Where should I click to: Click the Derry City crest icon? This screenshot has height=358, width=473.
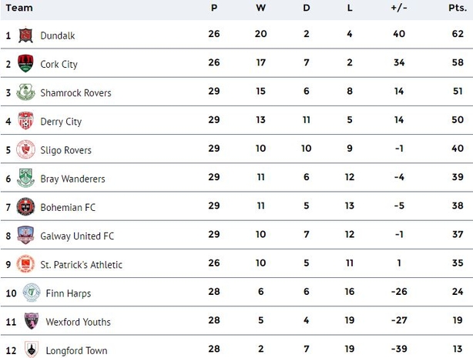click(25, 121)
